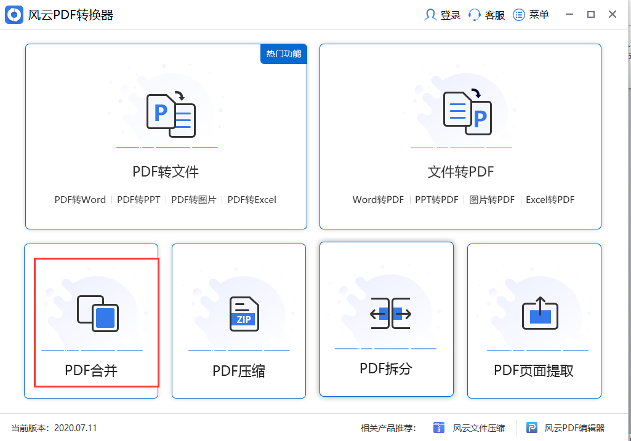Maximize the 风云PDF转换器 window
Screen dimensions: 631x441
tap(591, 15)
